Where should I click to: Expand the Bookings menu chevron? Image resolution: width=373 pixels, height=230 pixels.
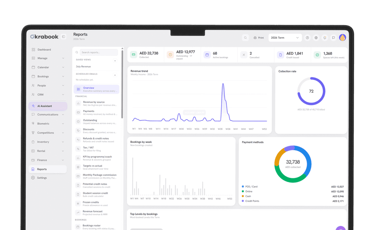[63, 77]
